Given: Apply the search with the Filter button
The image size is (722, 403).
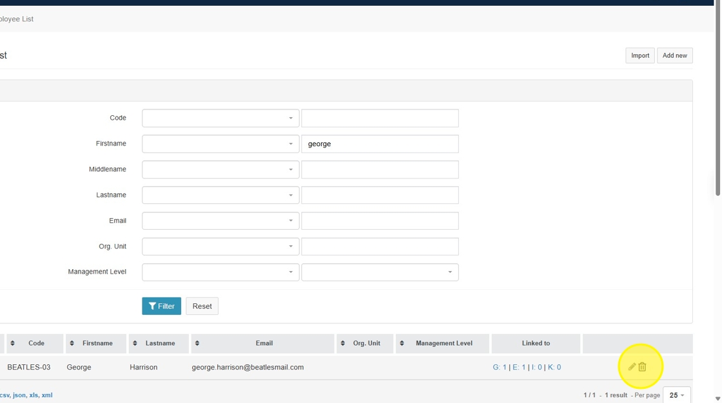Looking at the screenshot, I should [x=161, y=306].
